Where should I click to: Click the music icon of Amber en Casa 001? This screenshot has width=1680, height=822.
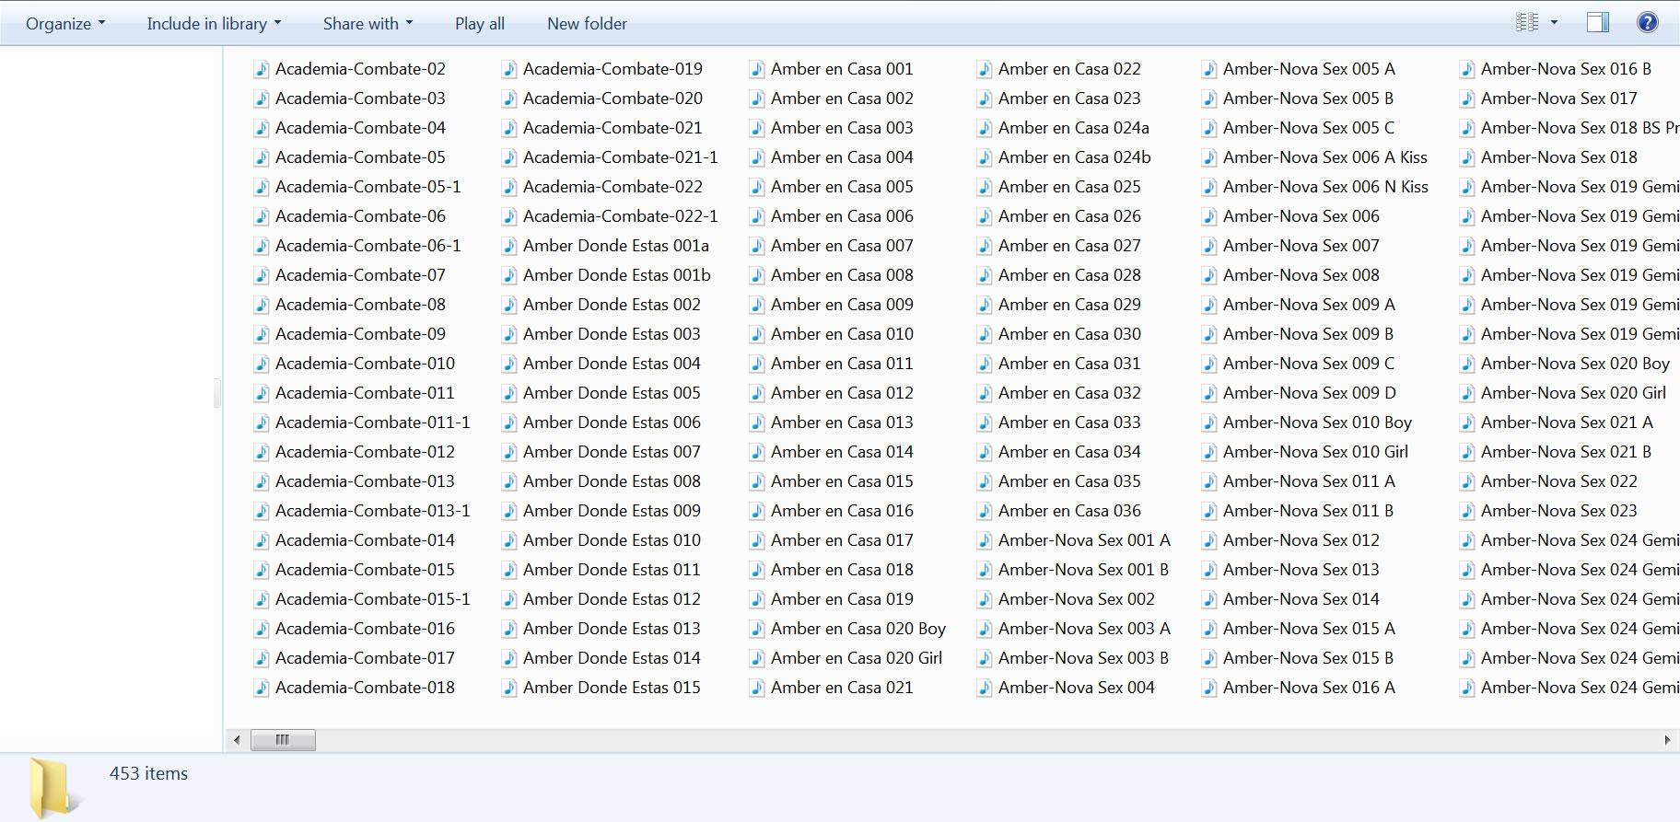(757, 69)
